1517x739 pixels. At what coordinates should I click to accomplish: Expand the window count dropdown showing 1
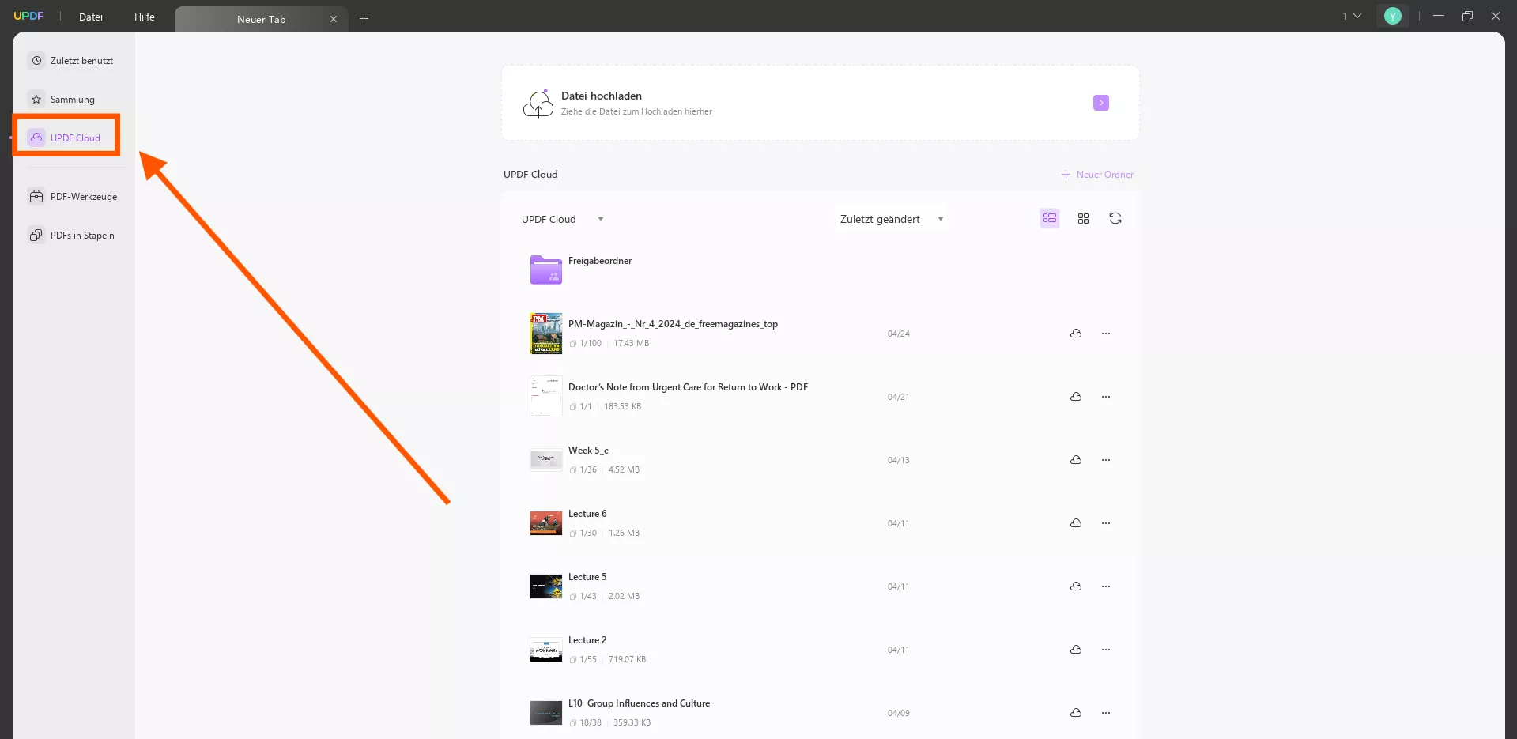tap(1352, 16)
